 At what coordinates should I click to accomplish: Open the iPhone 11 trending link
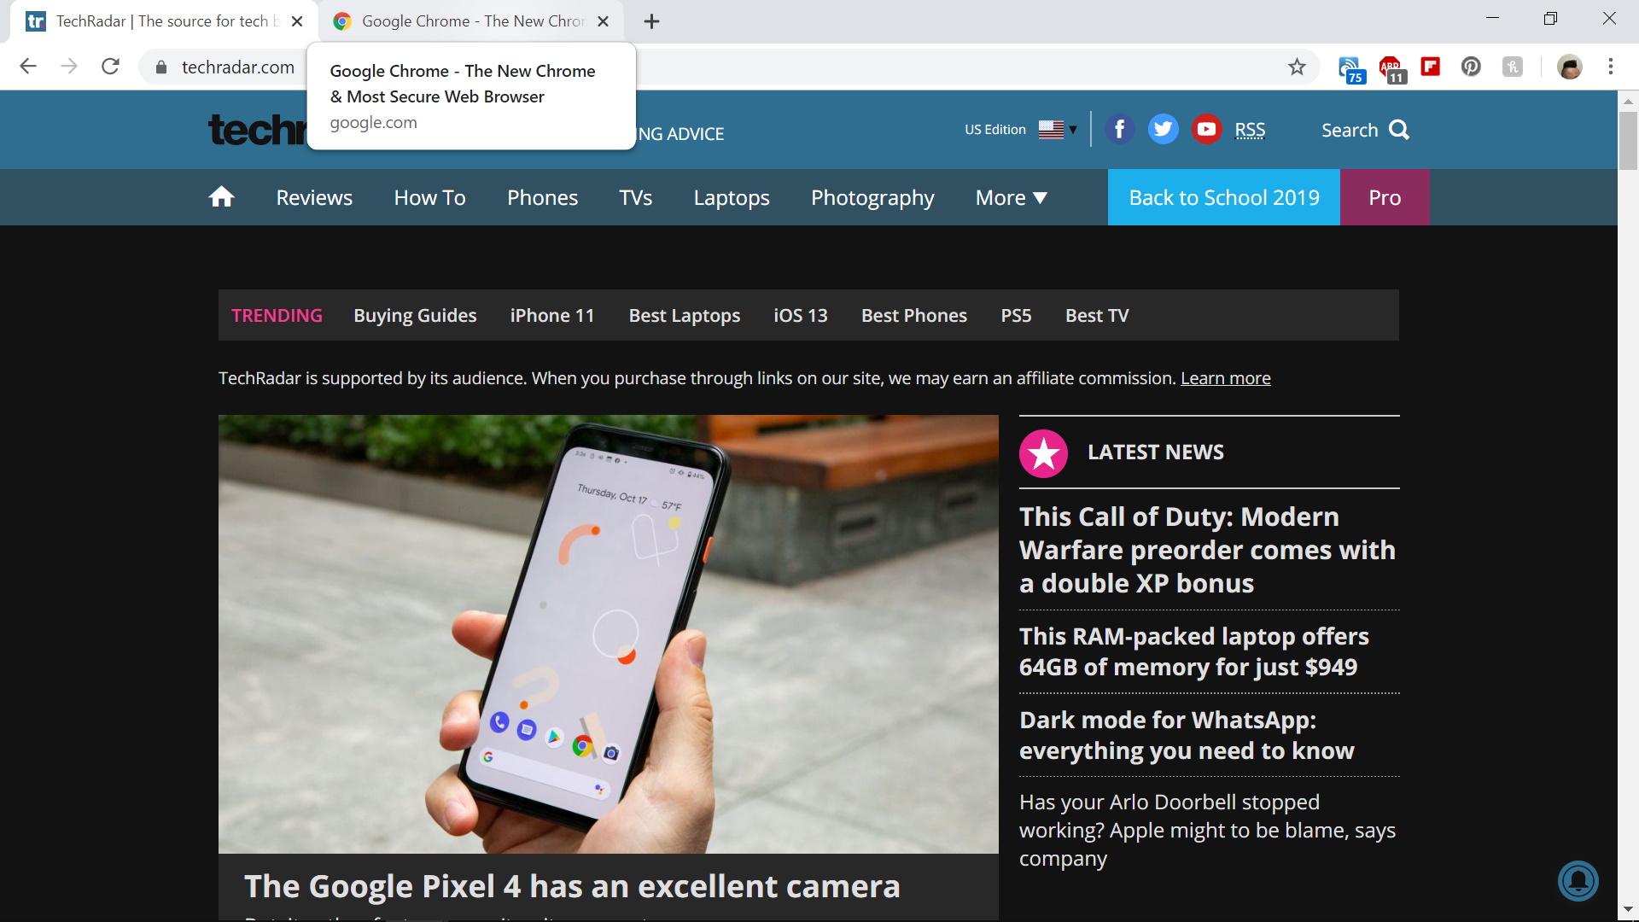[x=552, y=316]
